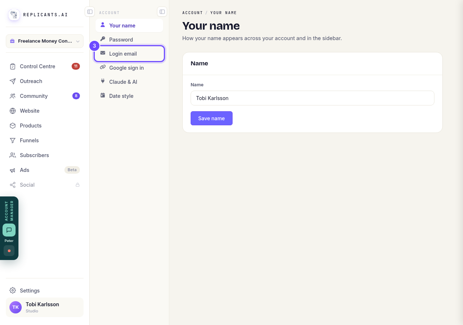
Task: Click the Subscribers users icon
Action: 13,155
